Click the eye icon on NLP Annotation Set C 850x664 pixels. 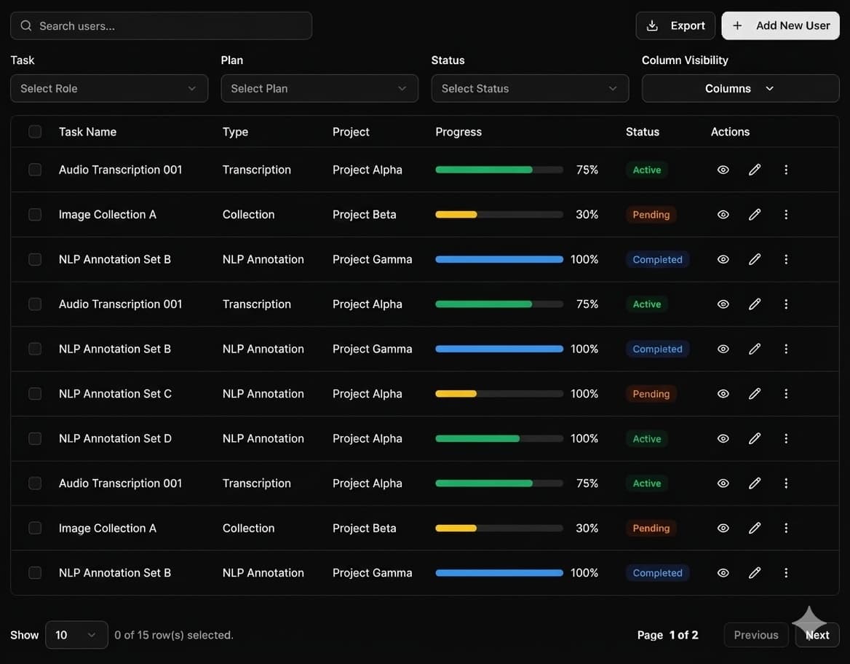723,393
